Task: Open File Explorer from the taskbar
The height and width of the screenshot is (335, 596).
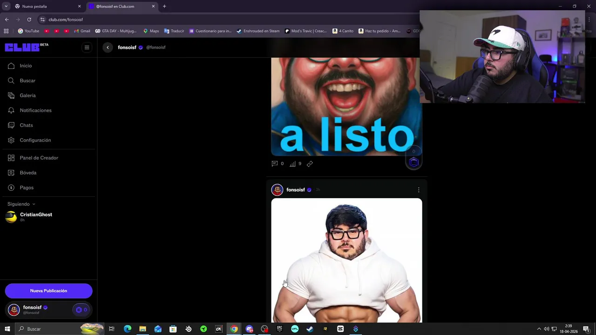Action: [x=142, y=329]
